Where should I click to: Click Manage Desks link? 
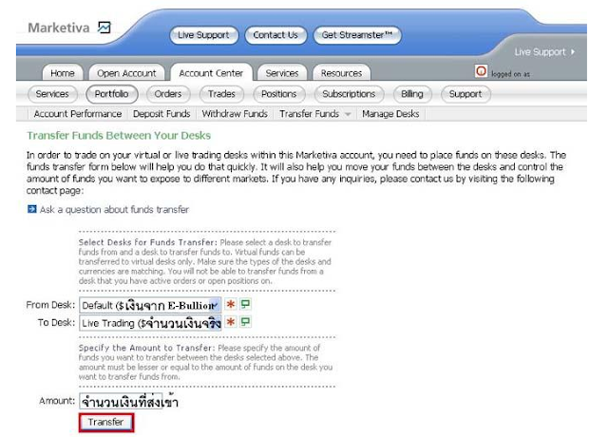(390, 114)
